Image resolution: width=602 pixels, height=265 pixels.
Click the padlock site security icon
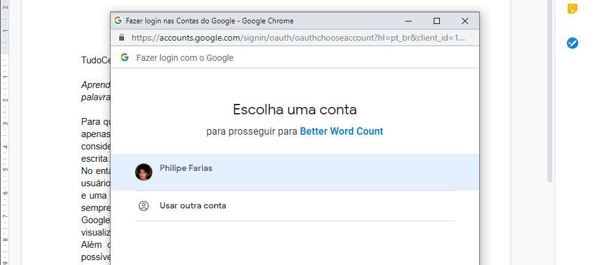(x=121, y=38)
